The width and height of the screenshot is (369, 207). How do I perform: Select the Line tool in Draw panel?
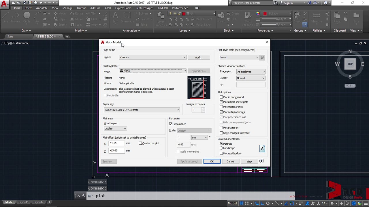pos(5,18)
